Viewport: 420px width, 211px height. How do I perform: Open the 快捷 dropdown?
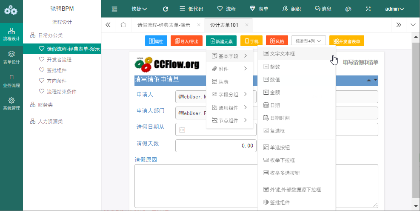139,9
